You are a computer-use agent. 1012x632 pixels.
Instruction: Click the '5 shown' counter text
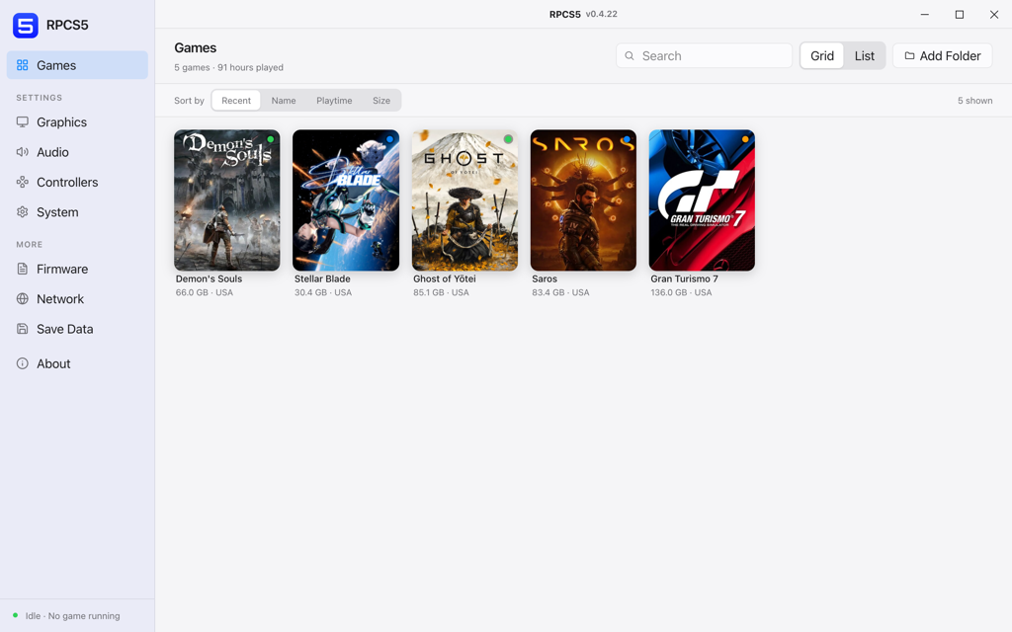pyautogui.click(x=975, y=101)
